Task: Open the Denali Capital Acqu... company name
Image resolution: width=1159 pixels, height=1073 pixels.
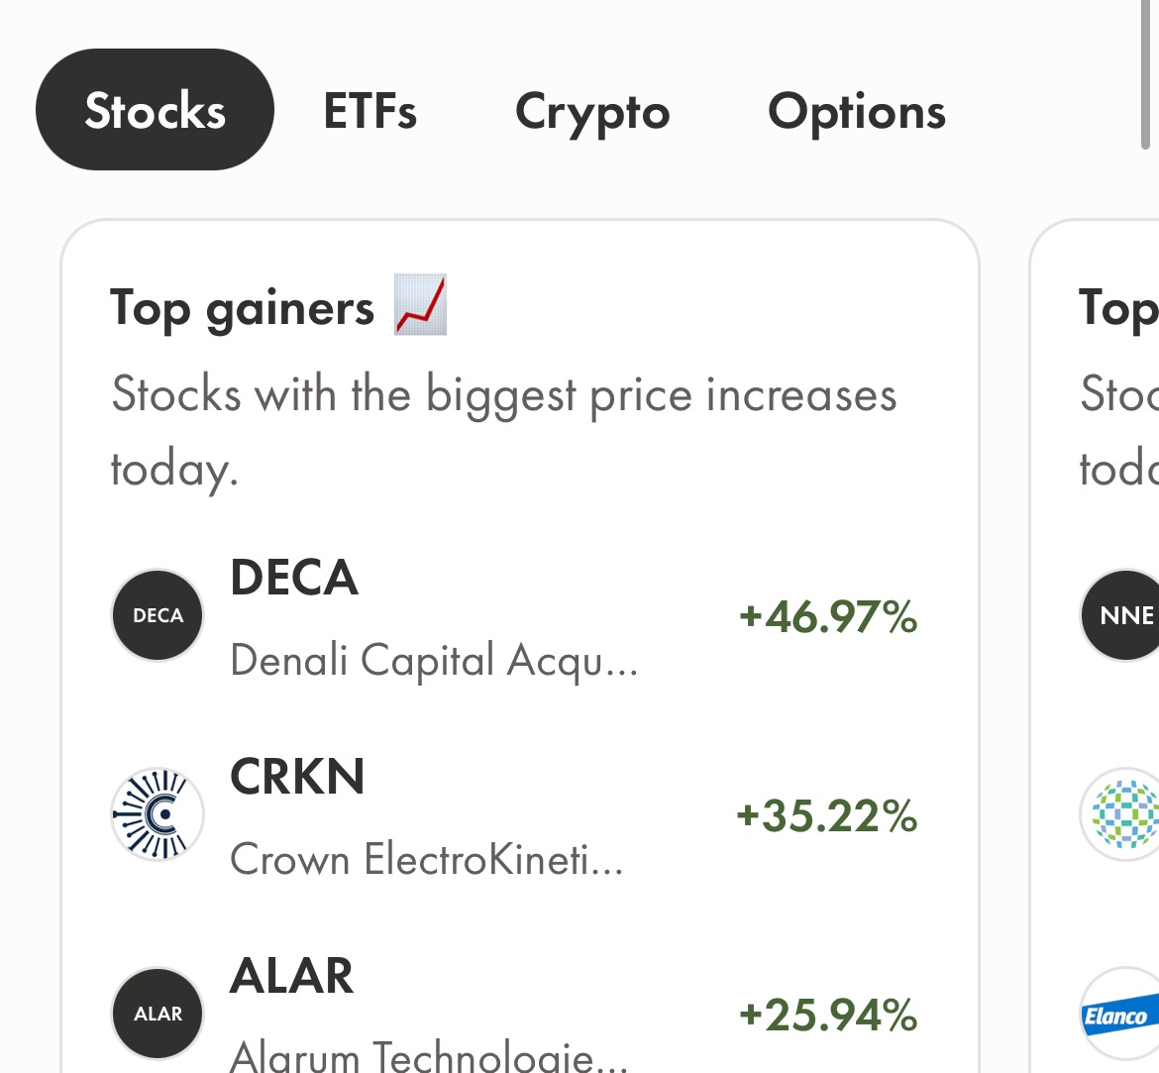Action: (x=434, y=660)
